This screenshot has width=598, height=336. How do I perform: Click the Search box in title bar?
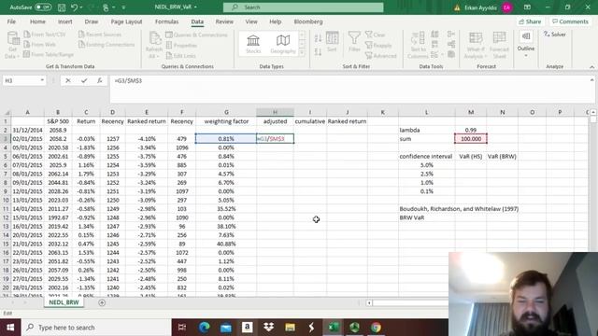(x=303, y=7)
